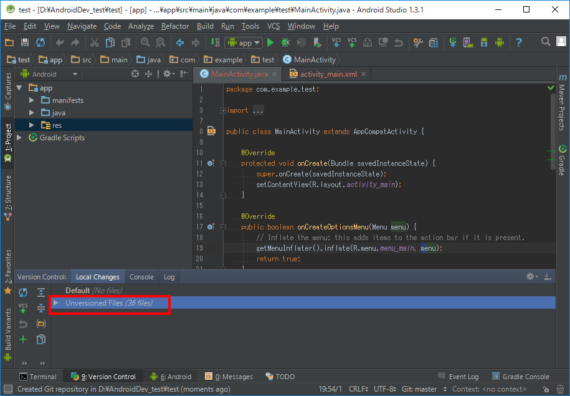Click the Help question mark icon
Screen dimensions: 570x396
pyautogui.click(x=519, y=42)
